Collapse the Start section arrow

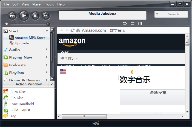pos(47,31)
